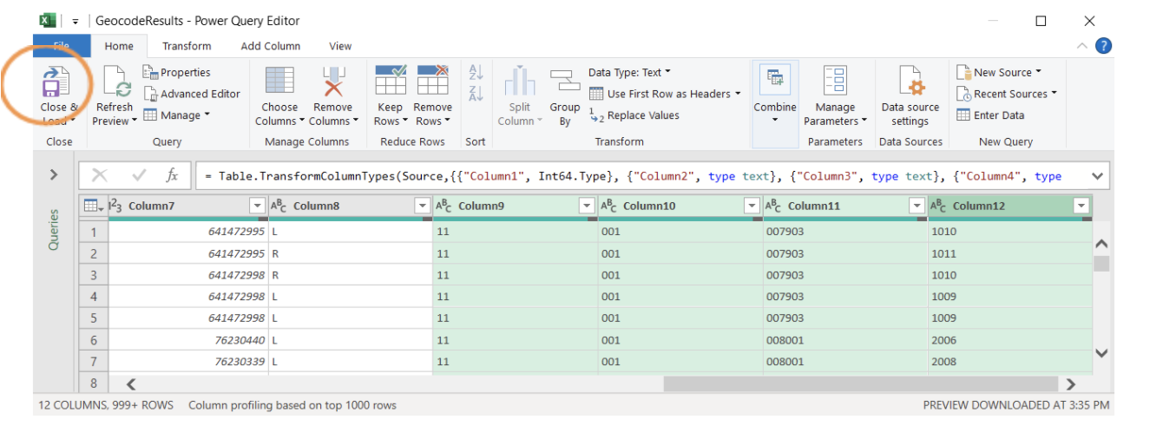Click the Remove Columns icon
Image resolution: width=1163 pixels, height=439 pixels.
(x=333, y=82)
